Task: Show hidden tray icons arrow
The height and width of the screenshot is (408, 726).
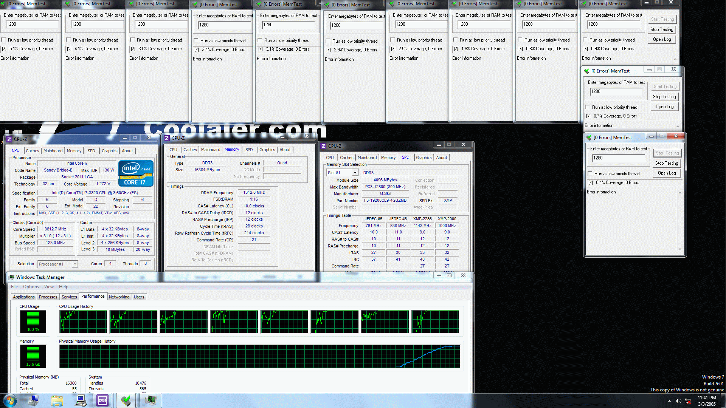Action: 669,401
